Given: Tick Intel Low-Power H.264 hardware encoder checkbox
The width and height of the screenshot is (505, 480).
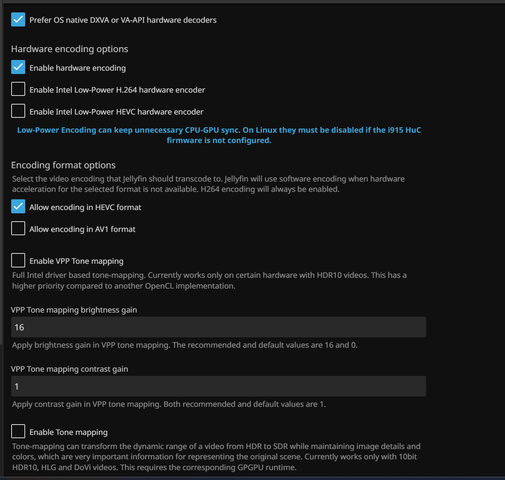Looking at the screenshot, I should [18, 89].
